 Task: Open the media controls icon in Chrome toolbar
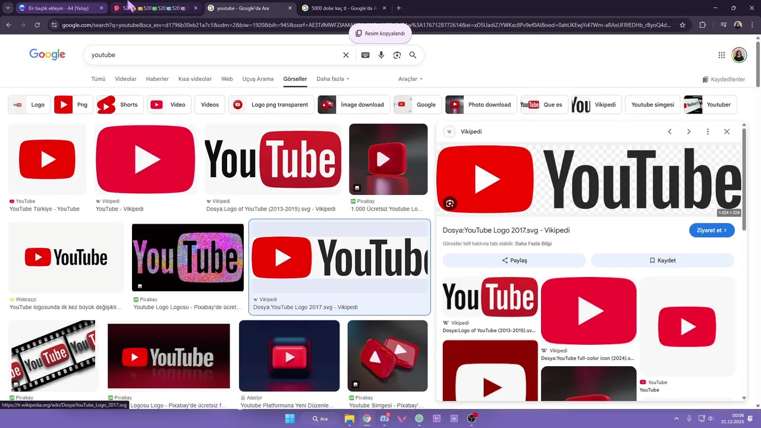tap(723, 25)
